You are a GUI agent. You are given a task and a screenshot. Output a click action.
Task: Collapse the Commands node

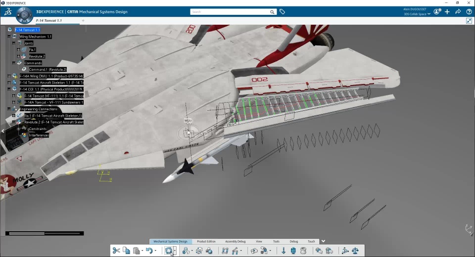pos(14,63)
